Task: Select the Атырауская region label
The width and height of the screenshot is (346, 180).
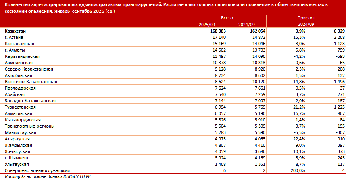Action: (x=17, y=139)
